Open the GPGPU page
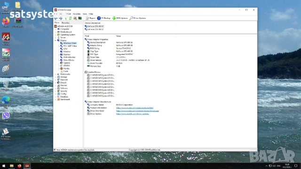This screenshot has width=301, height=169. (65, 66)
